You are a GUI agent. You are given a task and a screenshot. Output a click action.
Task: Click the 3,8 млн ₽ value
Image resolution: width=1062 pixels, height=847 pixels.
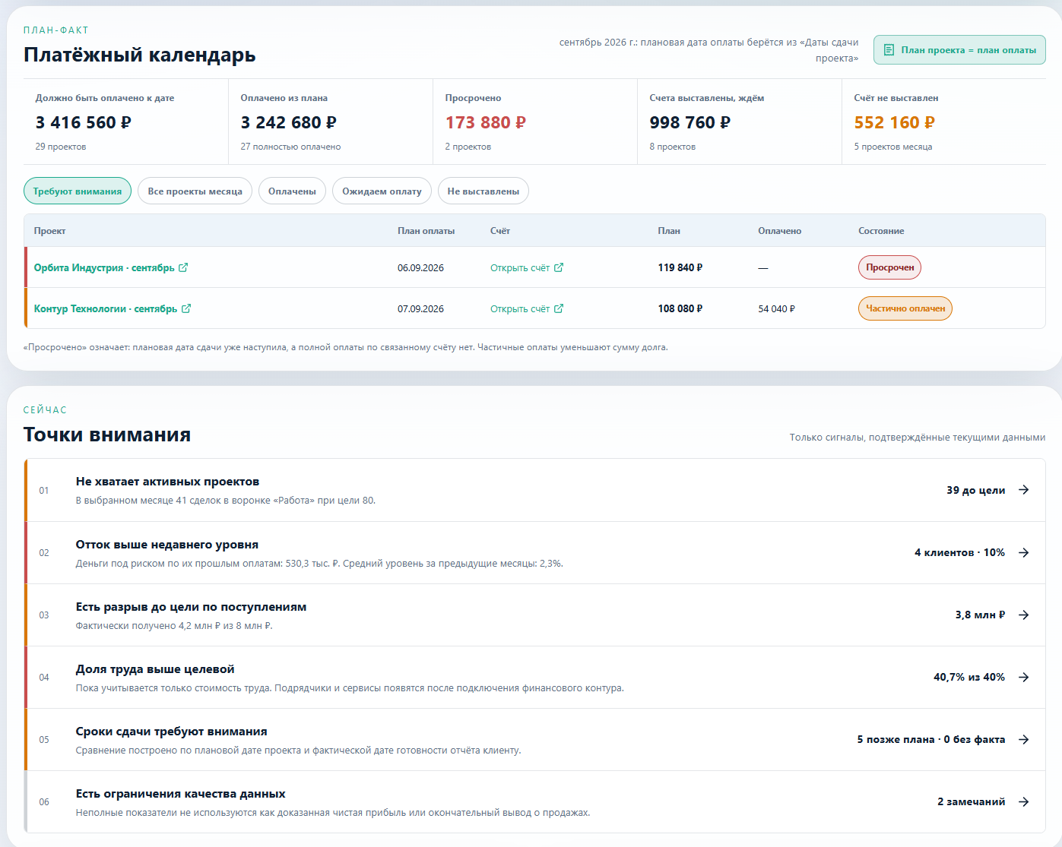point(981,615)
